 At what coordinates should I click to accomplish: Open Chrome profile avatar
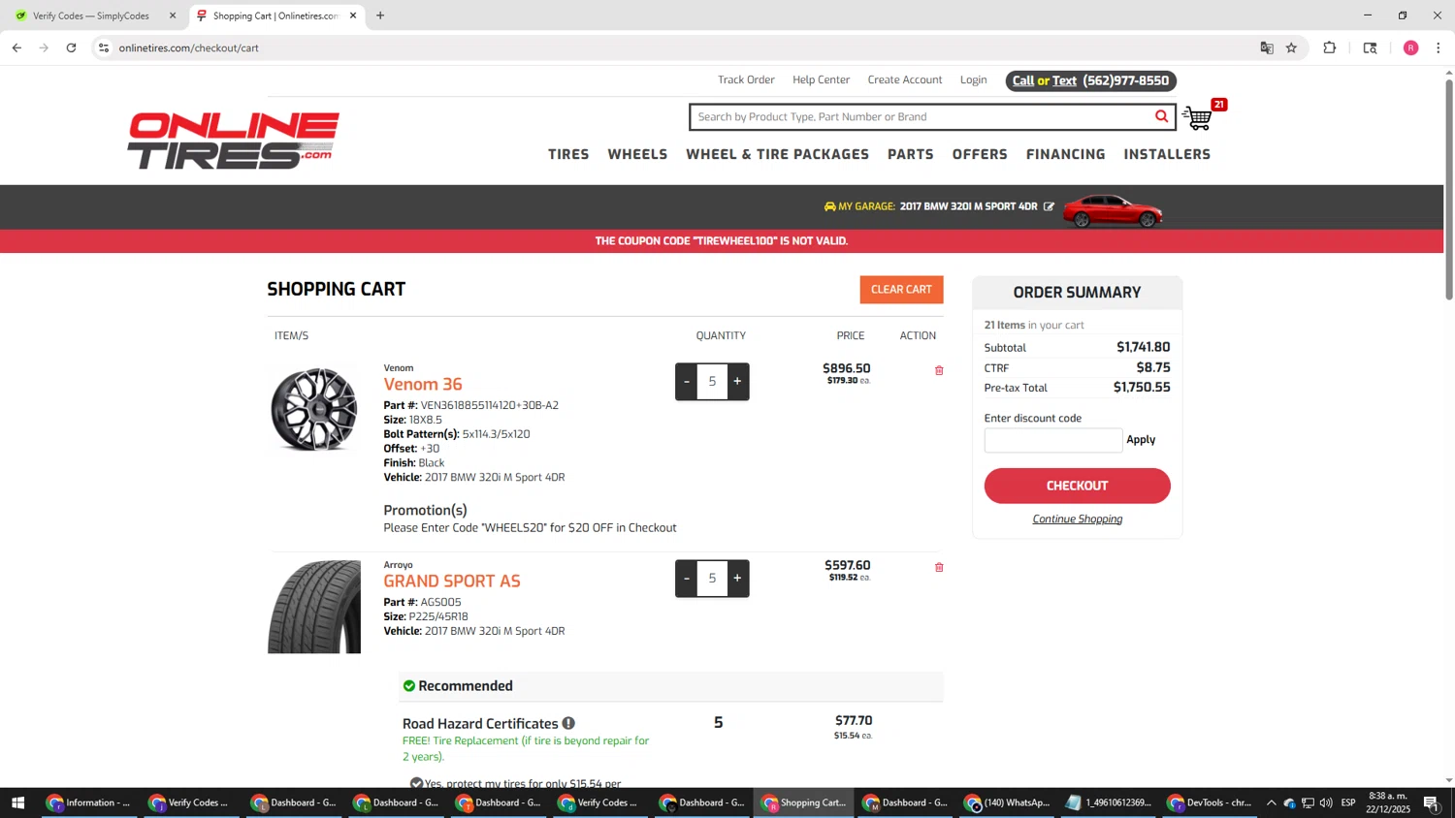click(x=1410, y=47)
